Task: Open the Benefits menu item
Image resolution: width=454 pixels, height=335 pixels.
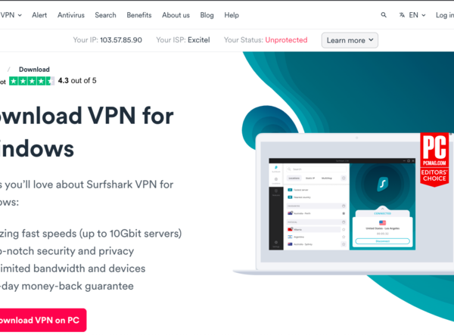Action: point(139,15)
